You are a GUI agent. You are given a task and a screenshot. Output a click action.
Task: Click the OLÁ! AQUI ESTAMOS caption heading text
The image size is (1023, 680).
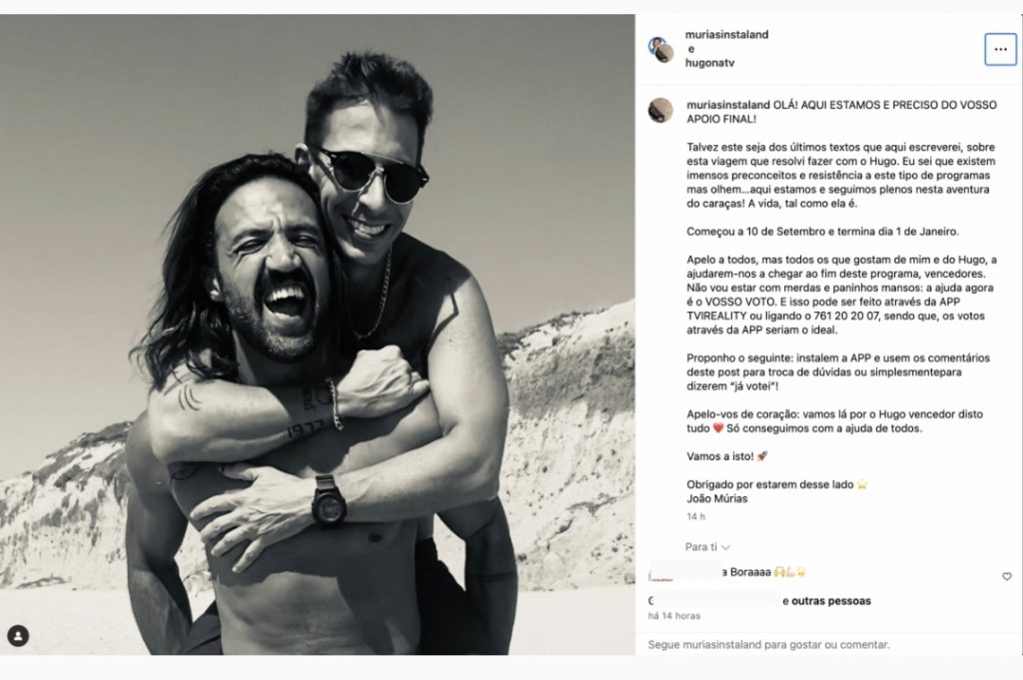pyautogui.click(x=841, y=112)
